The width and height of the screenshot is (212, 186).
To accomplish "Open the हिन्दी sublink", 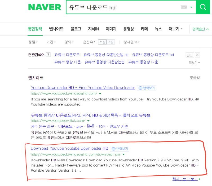I will tap(91, 126).
